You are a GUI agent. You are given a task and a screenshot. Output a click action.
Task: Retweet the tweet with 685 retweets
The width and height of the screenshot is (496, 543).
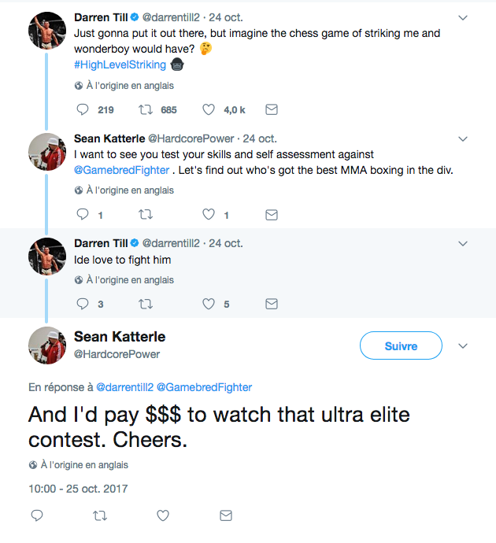tap(146, 109)
